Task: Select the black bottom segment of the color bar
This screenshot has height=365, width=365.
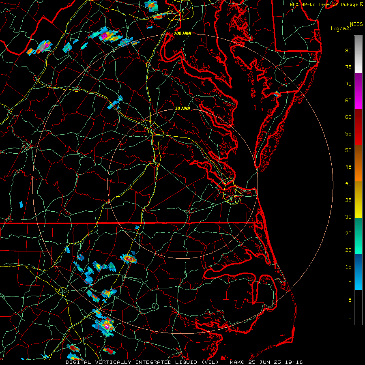Action: coord(358,307)
